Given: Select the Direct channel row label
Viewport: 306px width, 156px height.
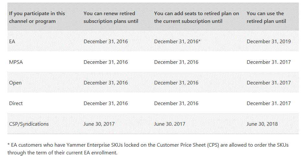Looking at the screenshot, I should [16, 103].
